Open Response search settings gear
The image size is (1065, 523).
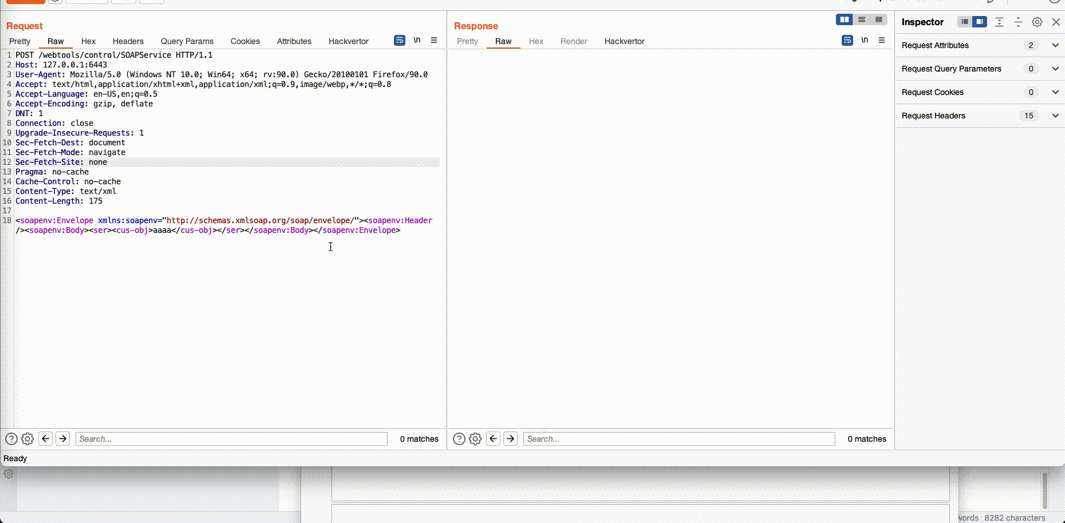click(475, 439)
